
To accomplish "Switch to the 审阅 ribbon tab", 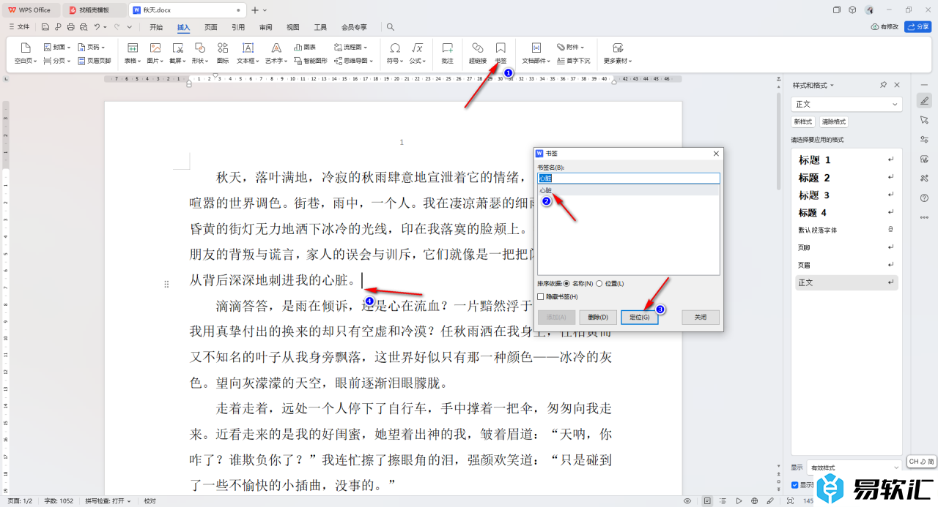I will click(x=265, y=27).
